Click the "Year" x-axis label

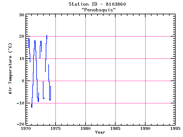pyautogui.click(x=100, y=132)
